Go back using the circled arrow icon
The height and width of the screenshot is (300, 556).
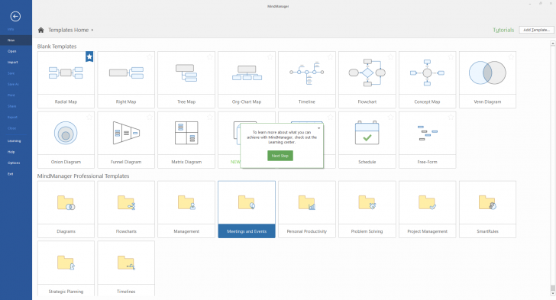click(x=15, y=16)
